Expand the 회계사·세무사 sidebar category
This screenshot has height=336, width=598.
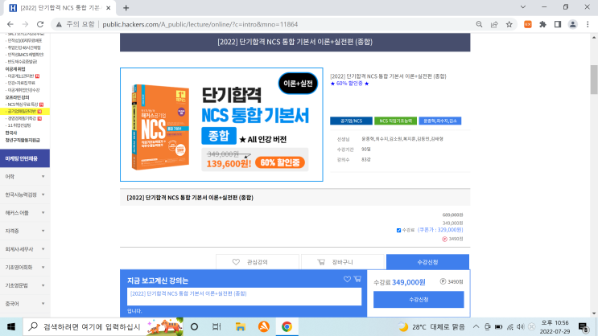pyautogui.click(x=25, y=249)
